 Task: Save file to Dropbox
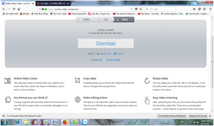(x=119, y=54)
